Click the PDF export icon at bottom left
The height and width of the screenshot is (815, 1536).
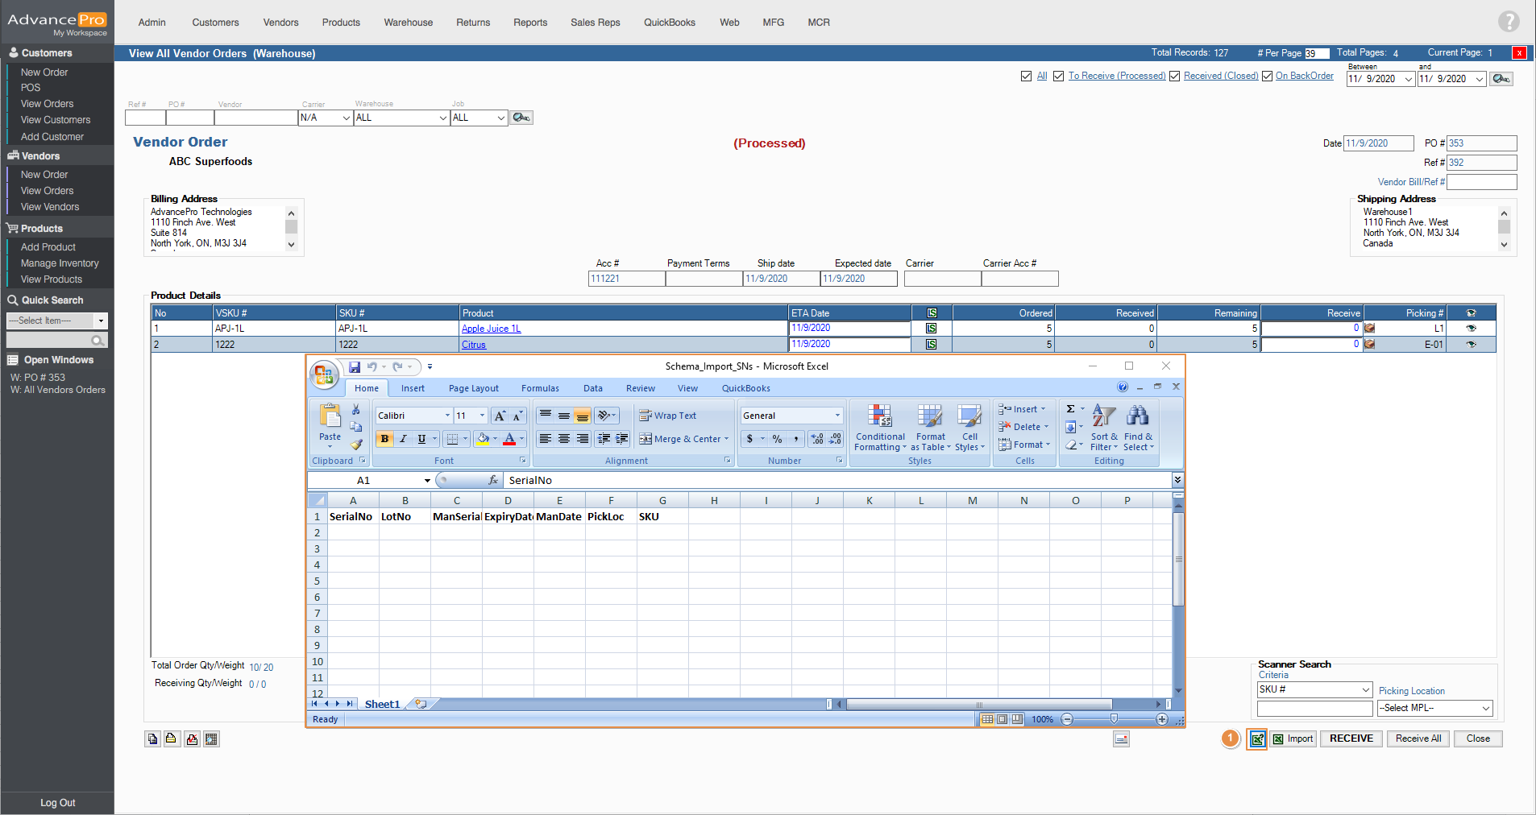coord(192,739)
